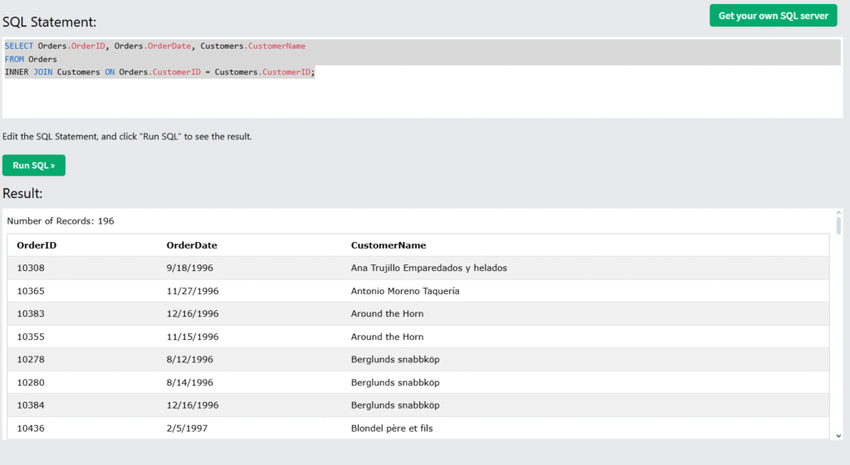Click the Run SQL button
The image size is (850, 465).
(33, 165)
